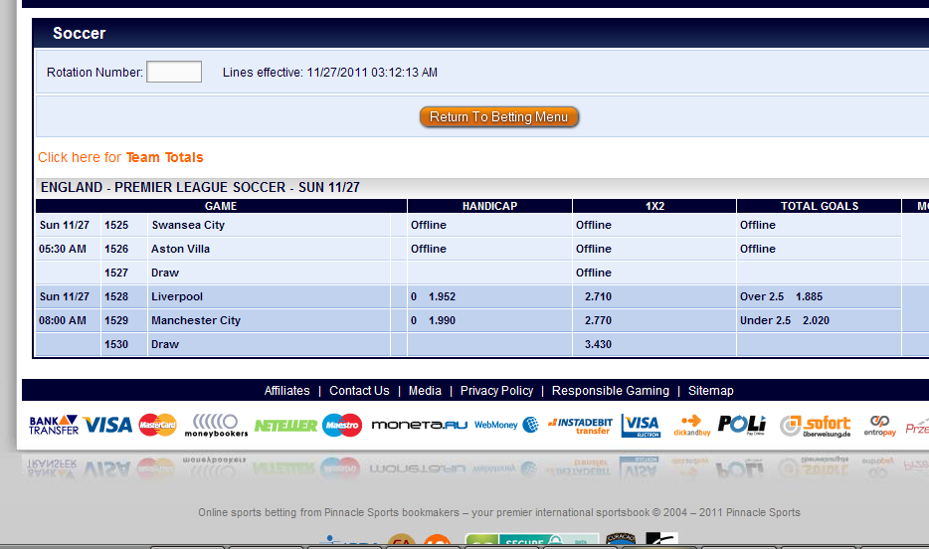The width and height of the screenshot is (929, 549).
Task: Click the HANDICAP column header
Action: click(x=490, y=206)
